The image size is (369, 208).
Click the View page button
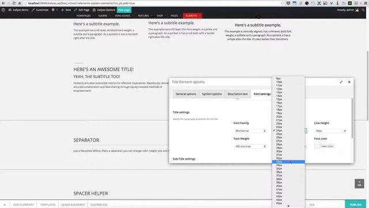[x=124, y=10]
